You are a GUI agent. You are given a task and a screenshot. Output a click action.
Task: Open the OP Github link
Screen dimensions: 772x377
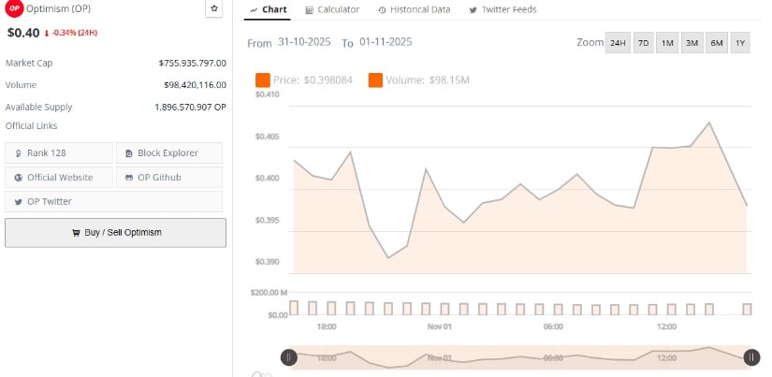click(168, 177)
